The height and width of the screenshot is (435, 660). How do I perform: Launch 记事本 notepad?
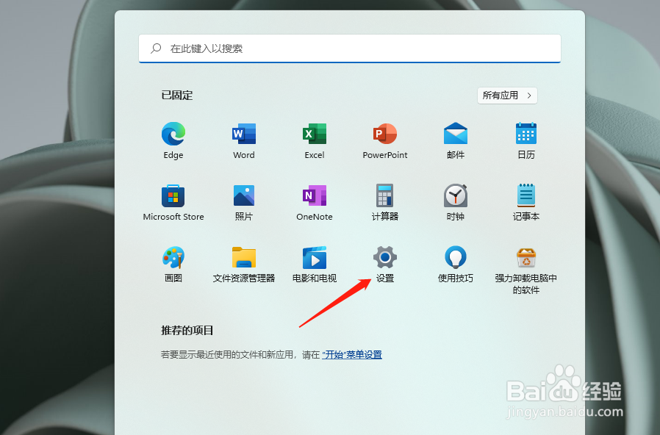(526, 202)
